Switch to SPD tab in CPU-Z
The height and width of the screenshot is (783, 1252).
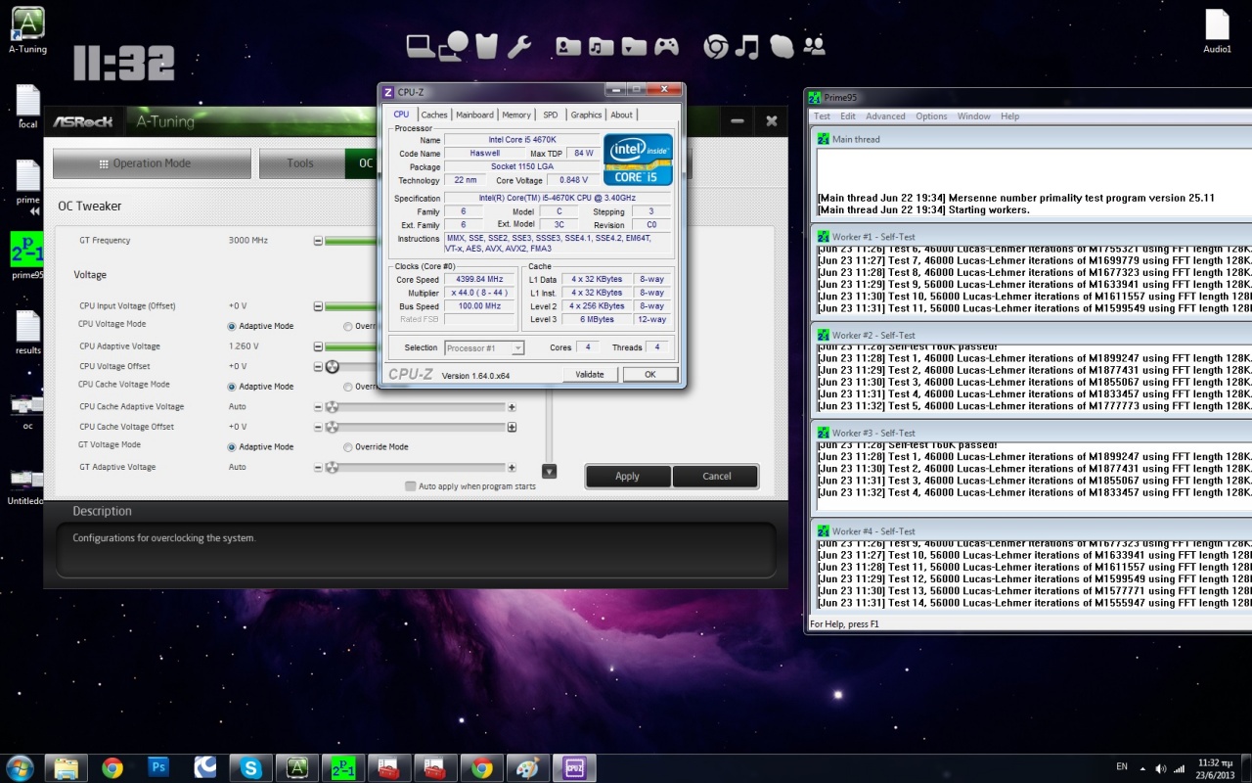(x=551, y=115)
